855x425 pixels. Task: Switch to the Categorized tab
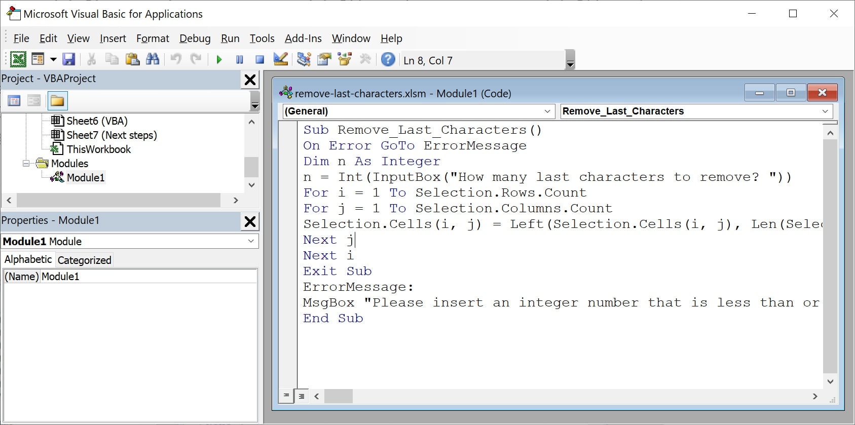[x=84, y=260]
